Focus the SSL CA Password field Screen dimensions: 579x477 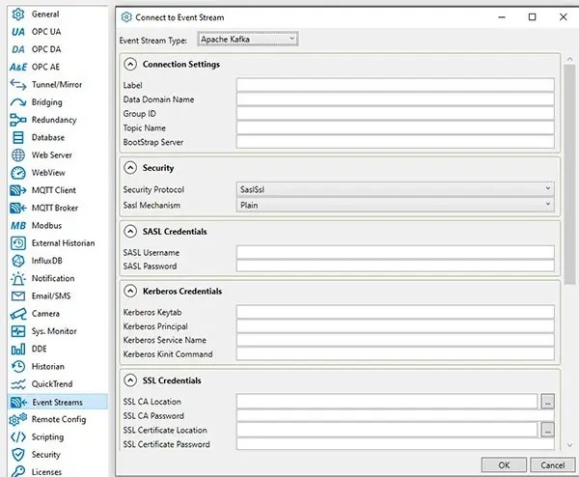[395, 415]
